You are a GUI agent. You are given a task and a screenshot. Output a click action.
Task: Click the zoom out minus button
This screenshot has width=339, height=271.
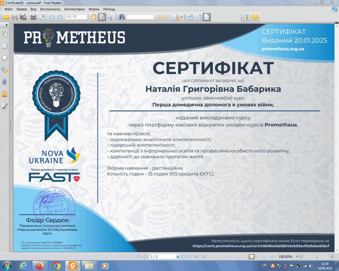pyautogui.click(x=301, y=257)
